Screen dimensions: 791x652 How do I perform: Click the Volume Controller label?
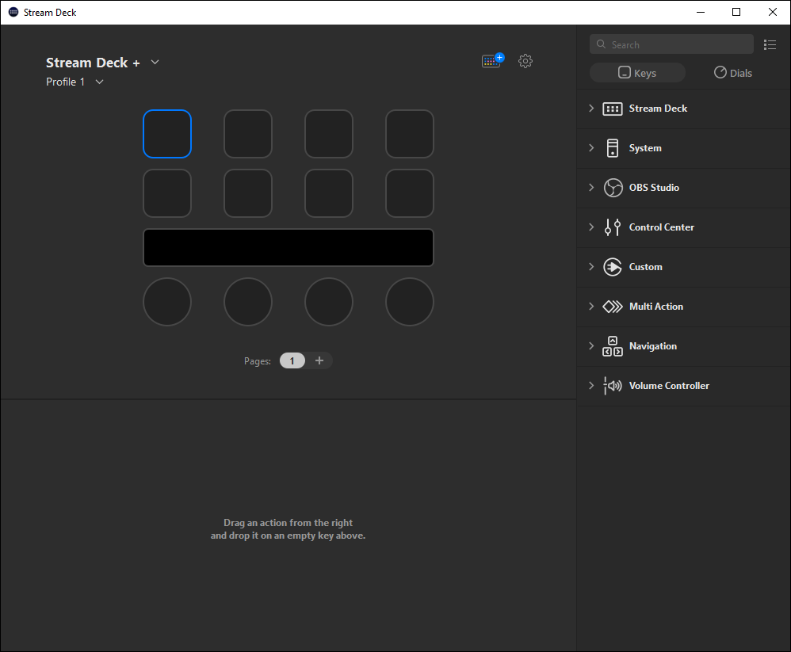tap(669, 386)
